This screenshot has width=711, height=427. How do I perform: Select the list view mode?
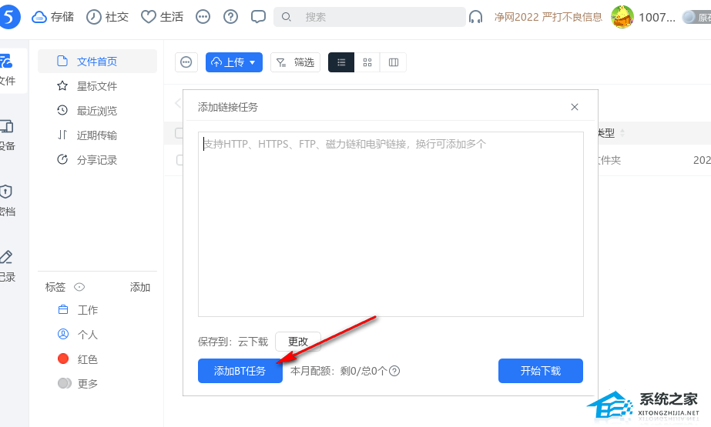341,62
